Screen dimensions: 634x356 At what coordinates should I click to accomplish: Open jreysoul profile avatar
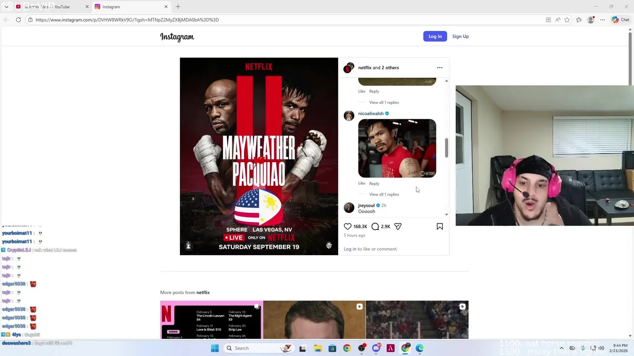349,208
